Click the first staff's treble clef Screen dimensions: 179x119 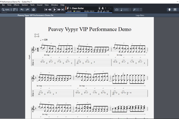coord(33,50)
